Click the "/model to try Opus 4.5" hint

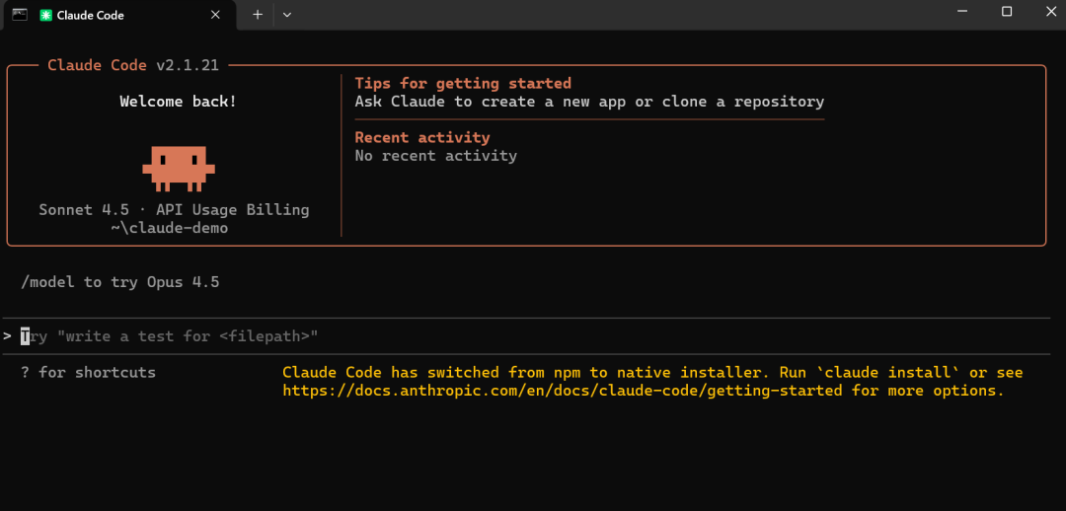120,282
